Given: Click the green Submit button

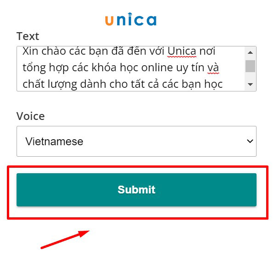Looking at the screenshot, I should tap(137, 190).
